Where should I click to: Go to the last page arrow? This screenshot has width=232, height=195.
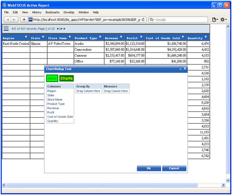pyautogui.click(x=58, y=29)
